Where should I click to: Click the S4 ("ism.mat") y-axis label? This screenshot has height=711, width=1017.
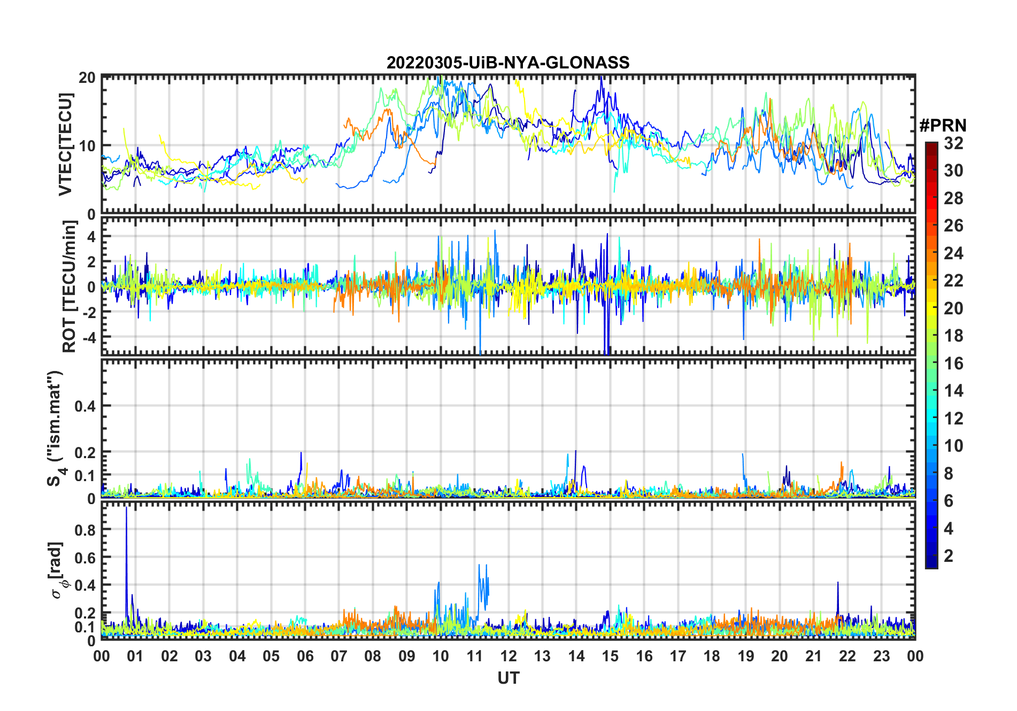[x=56, y=428]
